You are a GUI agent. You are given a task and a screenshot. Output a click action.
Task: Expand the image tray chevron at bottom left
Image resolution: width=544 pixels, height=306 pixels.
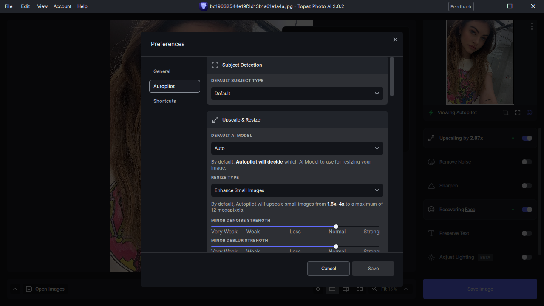[15, 289]
